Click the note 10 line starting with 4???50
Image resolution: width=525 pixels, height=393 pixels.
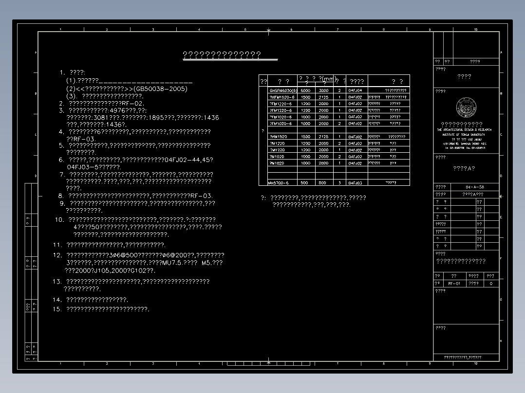148,227
